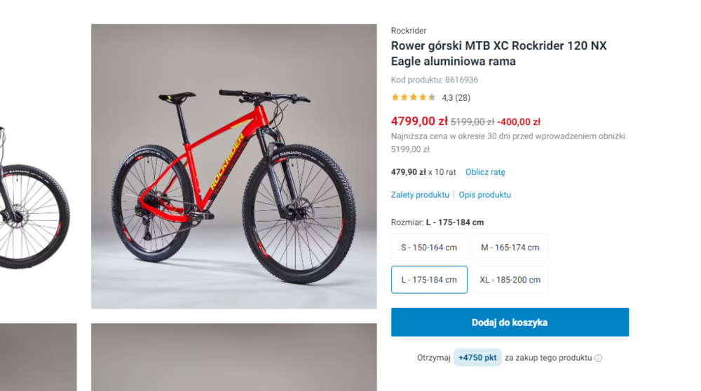Click the Dodaj do koszyka button

[x=510, y=322]
